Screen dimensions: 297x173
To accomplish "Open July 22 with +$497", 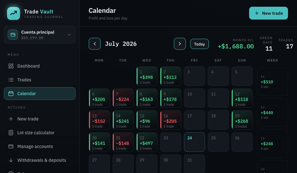I will [x=147, y=142].
